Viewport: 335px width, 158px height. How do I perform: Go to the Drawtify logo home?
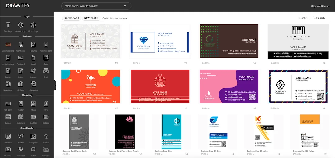click(x=18, y=6)
